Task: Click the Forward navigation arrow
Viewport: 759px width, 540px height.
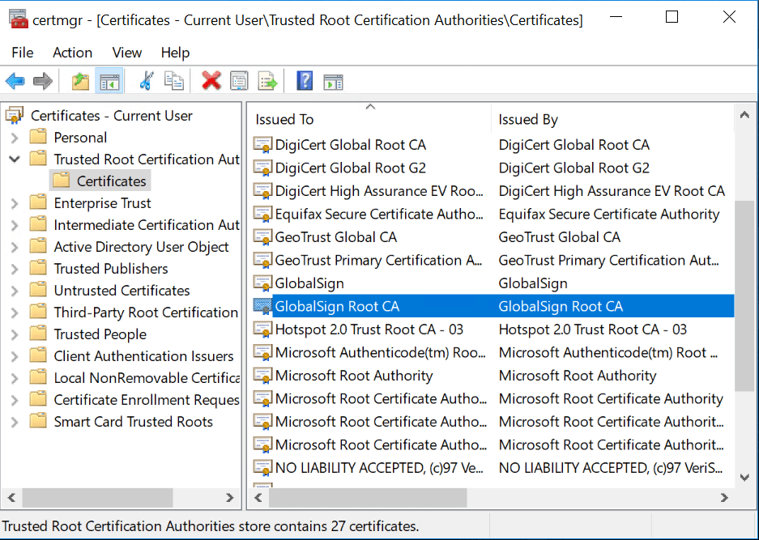Action: point(42,80)
